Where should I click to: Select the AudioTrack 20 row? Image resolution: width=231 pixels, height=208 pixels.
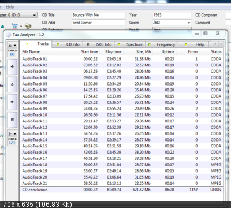coord(122,177)
